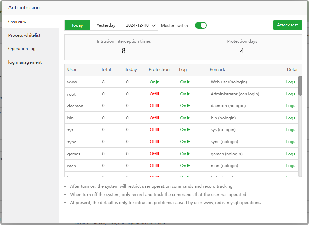309x225 pixels.
Task: Click the play icon in games Log column
Action: click(188, 154)
